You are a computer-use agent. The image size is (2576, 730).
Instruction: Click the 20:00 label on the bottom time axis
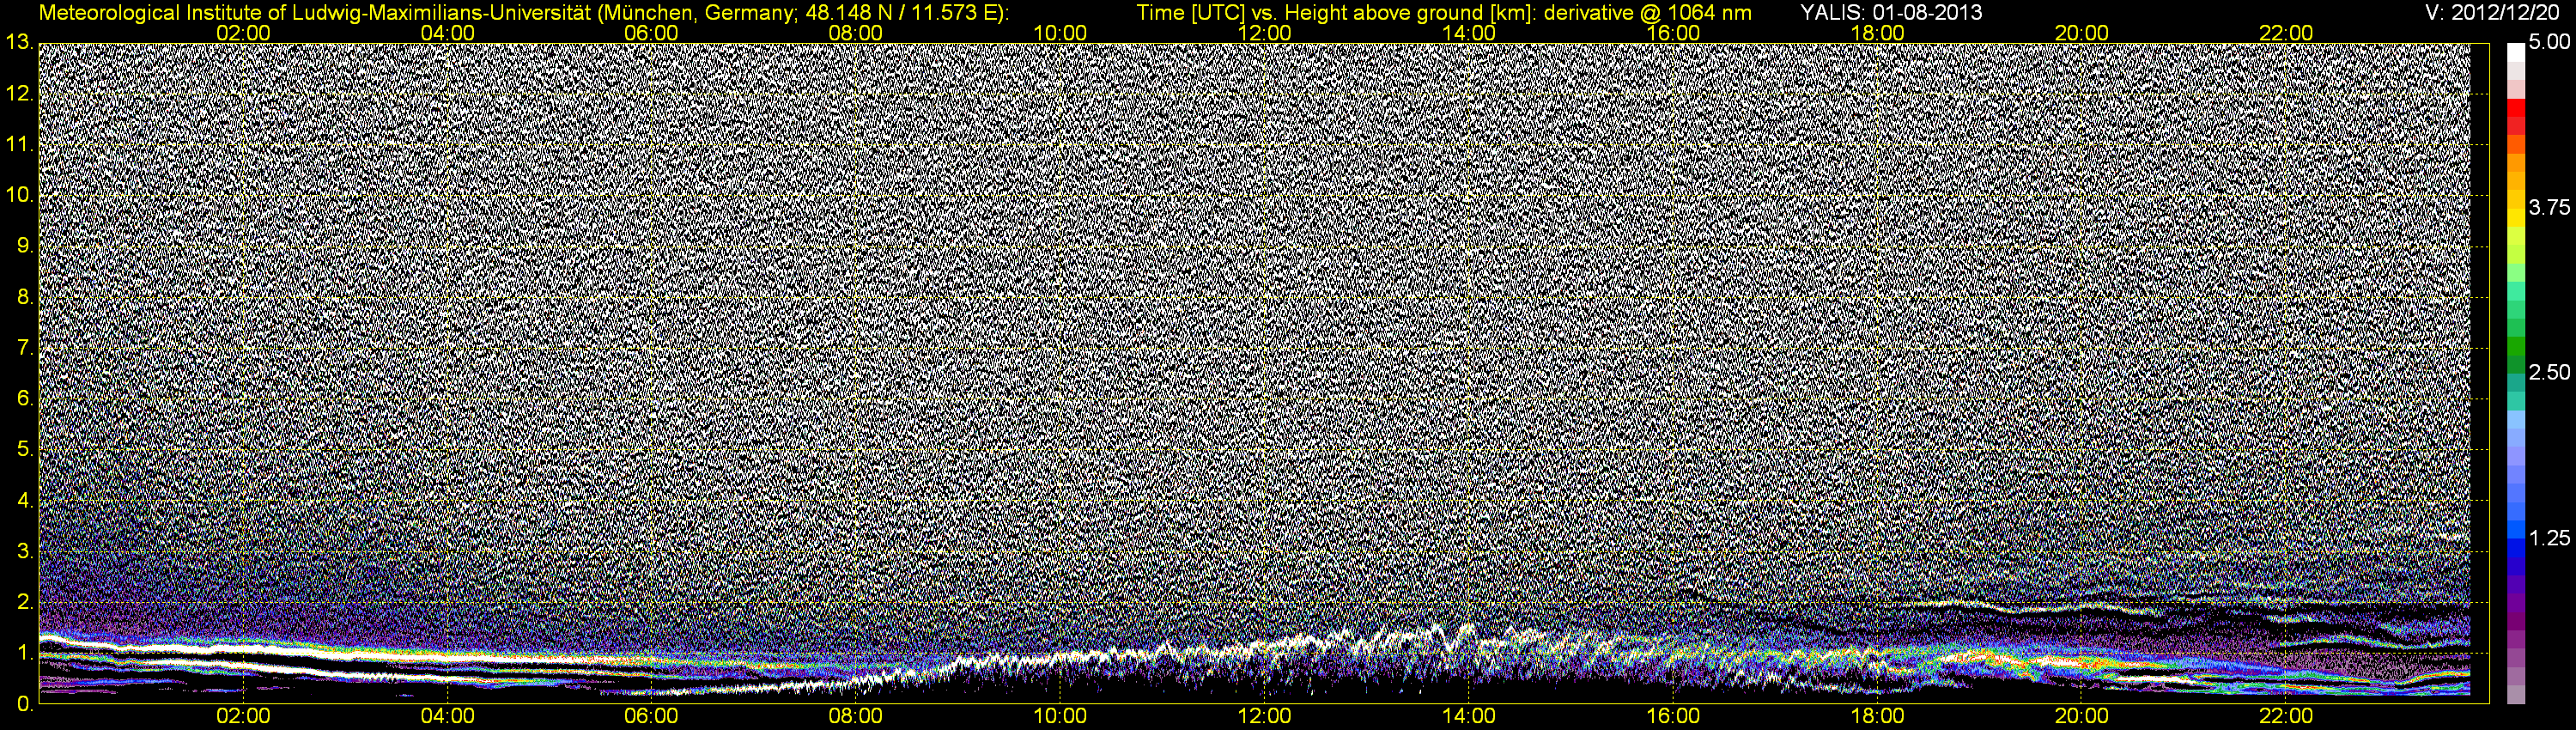pos(2082,717)
